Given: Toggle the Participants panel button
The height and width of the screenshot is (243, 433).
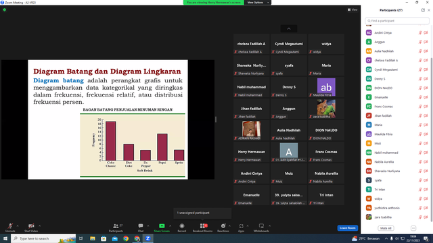Looking at the screenshot, I should [116, 227].
